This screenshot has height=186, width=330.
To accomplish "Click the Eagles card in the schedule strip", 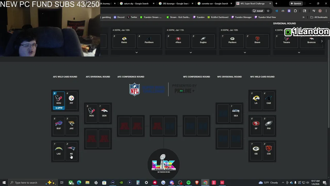I will (203, 41).
